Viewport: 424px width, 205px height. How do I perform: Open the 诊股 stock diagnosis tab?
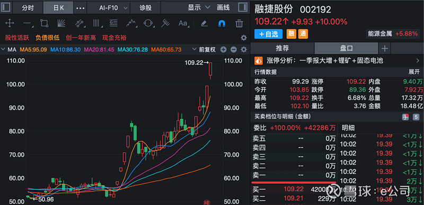145,7
